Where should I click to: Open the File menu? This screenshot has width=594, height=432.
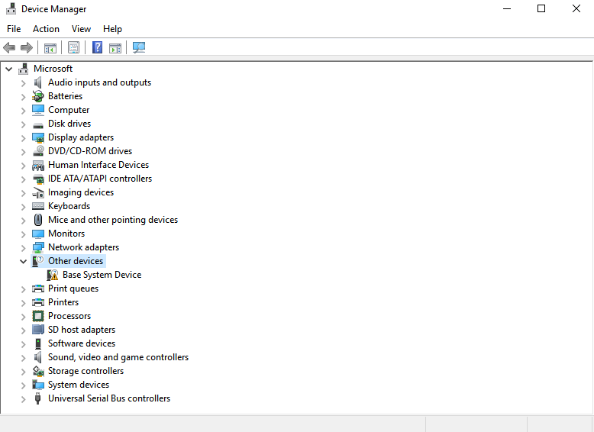[x=14, y=29]
